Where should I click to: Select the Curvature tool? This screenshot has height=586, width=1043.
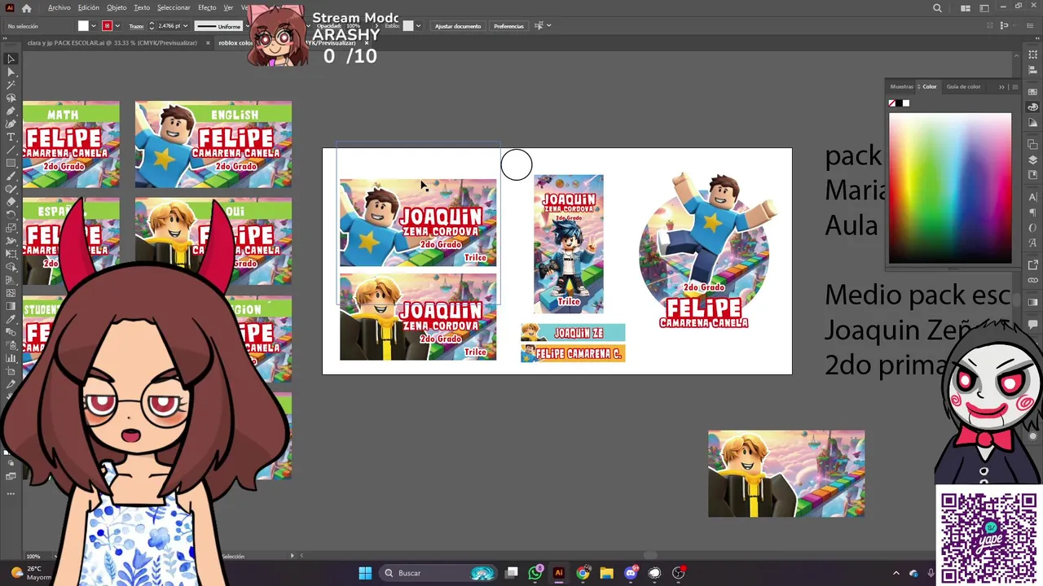click(x=11, y=124)
